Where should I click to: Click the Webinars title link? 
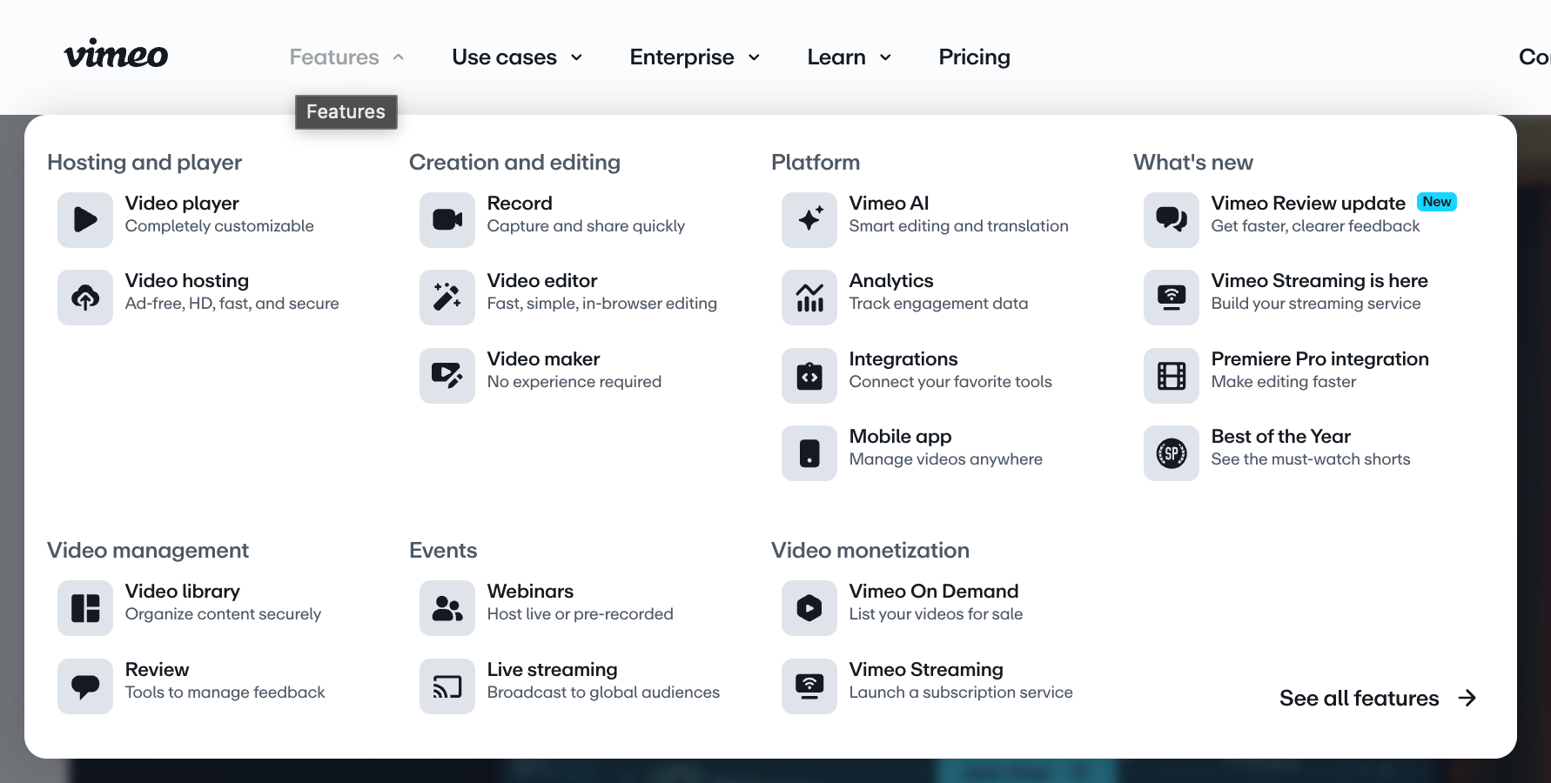[530, 592]
